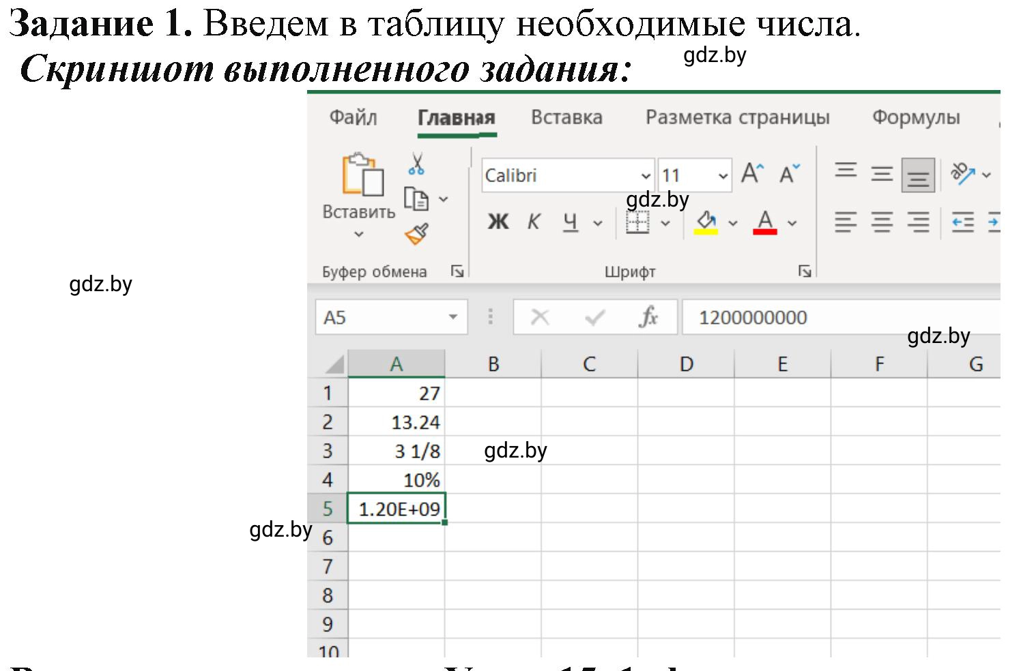This screenshot has width=1021, height=671.
Task: Align text to middle vertically
Action: (x=882, y=174)
